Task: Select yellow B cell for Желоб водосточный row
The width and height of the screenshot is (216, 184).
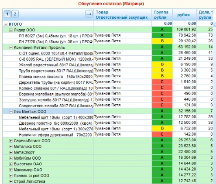Action: coord(162,65)
